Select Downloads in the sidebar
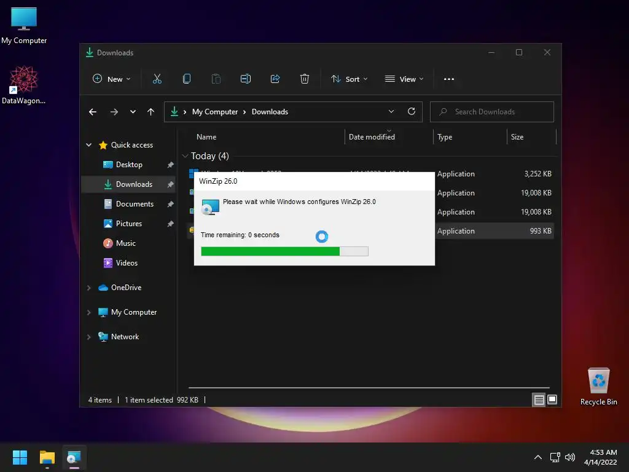629x472 pixels. 128,184
